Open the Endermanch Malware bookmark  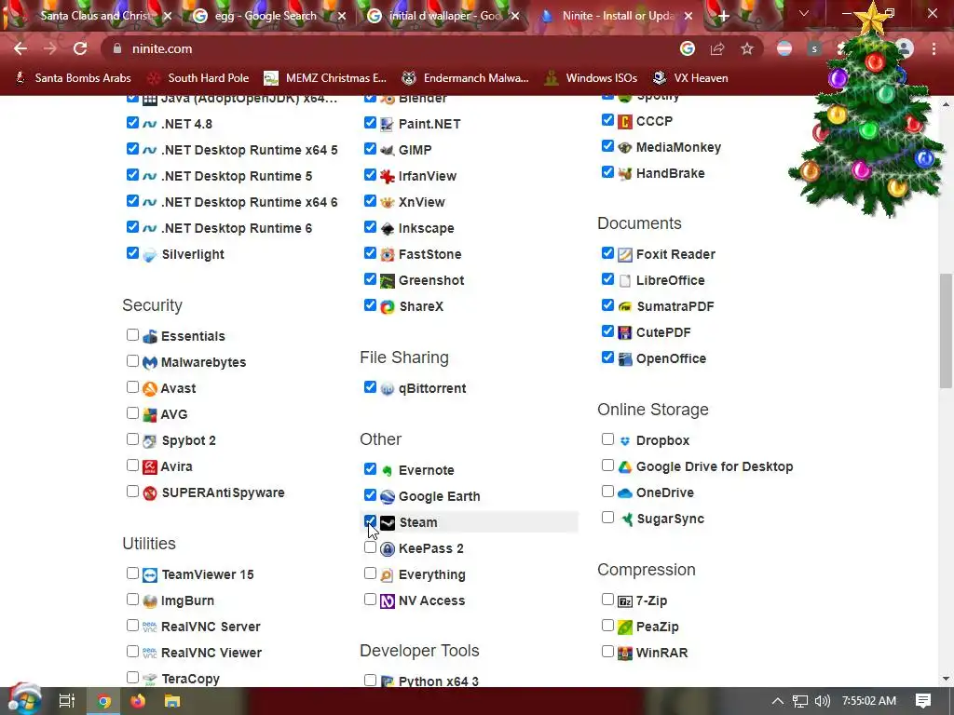[466, 78]
